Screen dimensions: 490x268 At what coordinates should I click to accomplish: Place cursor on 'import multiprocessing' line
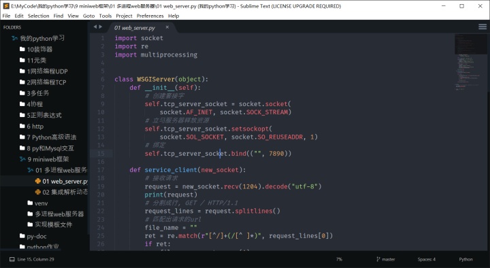point(156,54)
